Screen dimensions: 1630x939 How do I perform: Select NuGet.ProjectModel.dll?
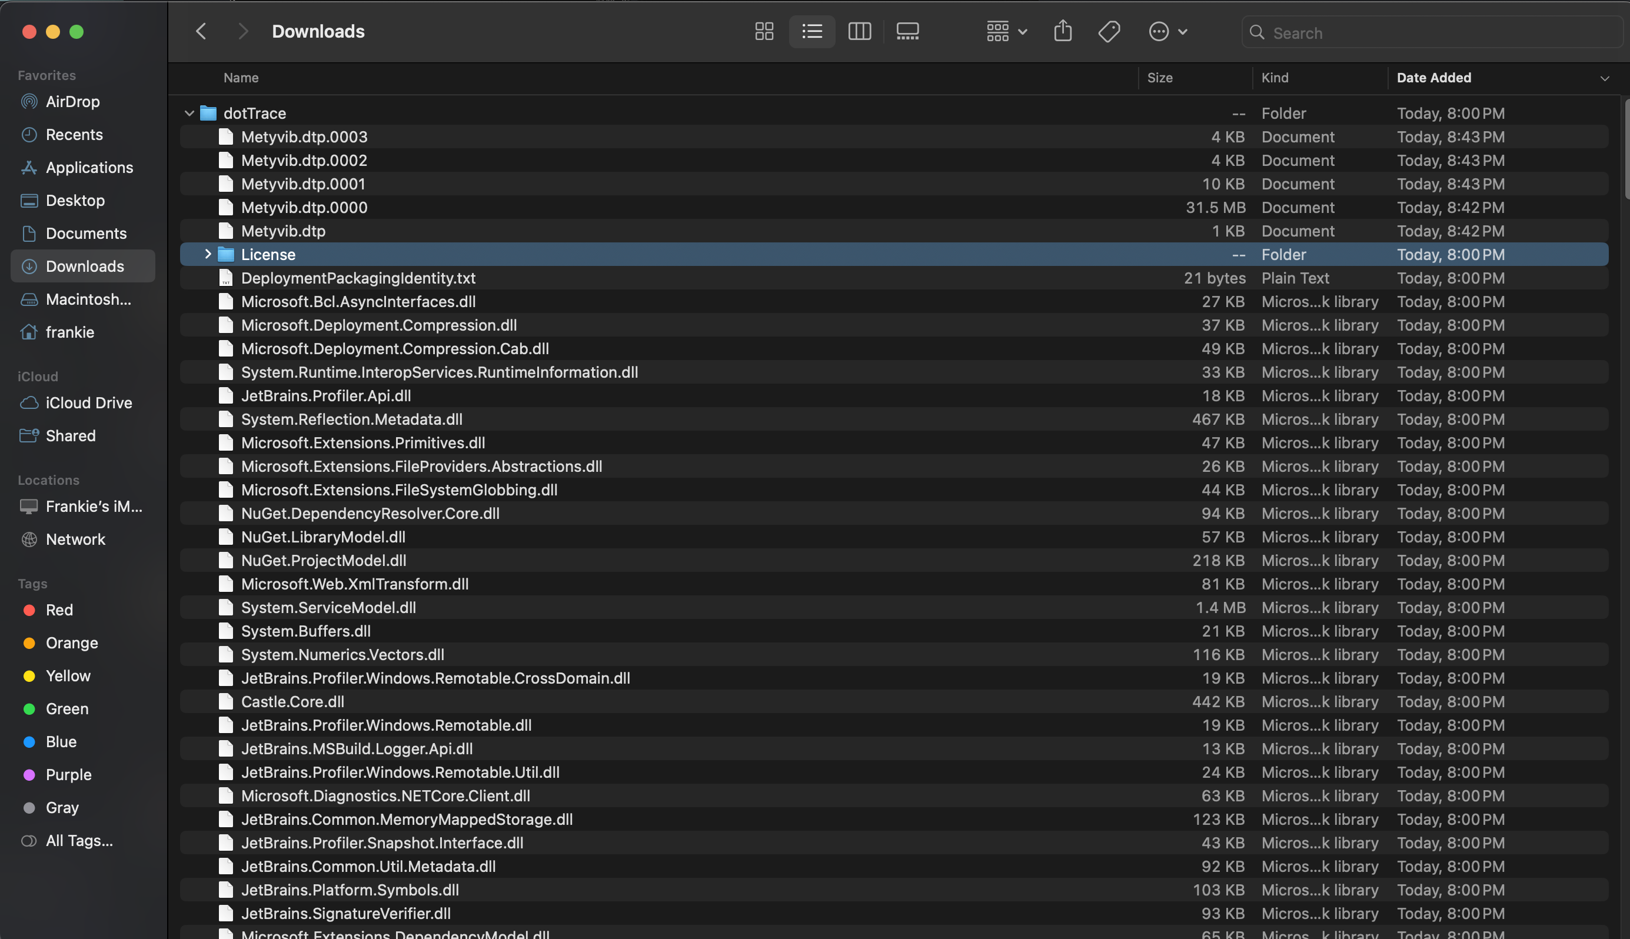click(x=894, y=561)
